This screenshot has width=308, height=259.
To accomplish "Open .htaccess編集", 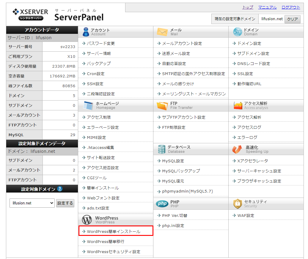I will (x=100, y=148).
